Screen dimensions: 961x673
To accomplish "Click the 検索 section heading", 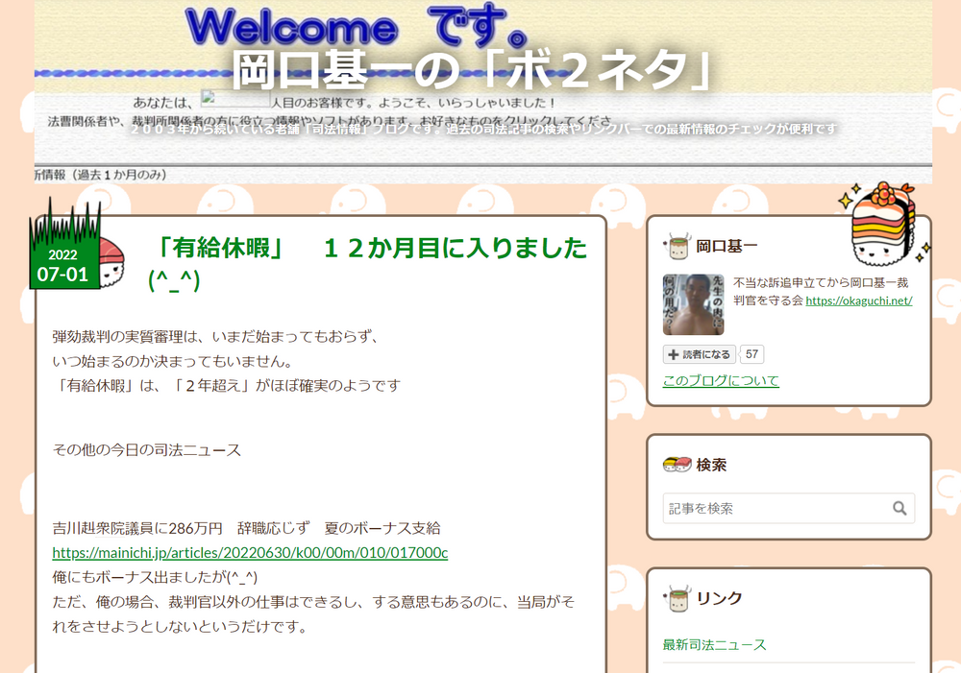I will click(x=711, y=465).
